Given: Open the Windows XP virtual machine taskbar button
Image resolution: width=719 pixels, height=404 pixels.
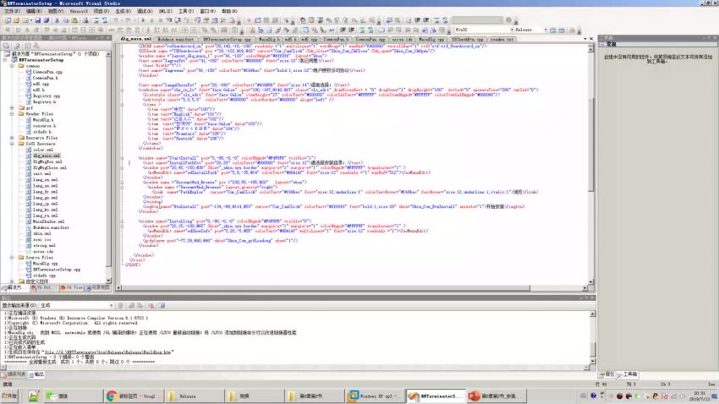Looking at the screenshot, I should pos(375,396).
